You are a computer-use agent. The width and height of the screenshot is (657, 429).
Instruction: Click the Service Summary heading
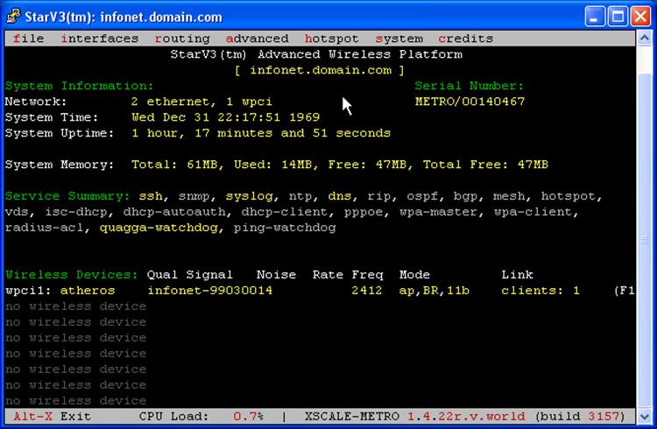(67, 196)
